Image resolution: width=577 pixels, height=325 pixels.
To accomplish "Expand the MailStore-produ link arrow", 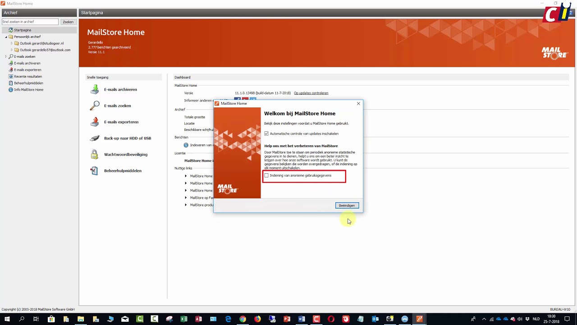I will [186, 205].
